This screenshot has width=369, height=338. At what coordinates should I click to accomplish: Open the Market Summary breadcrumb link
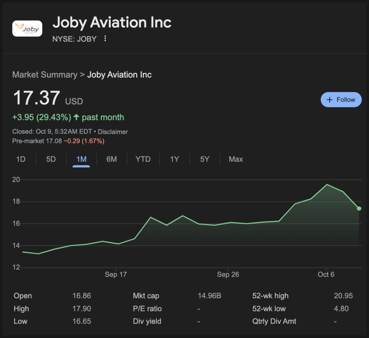(44, 74)
